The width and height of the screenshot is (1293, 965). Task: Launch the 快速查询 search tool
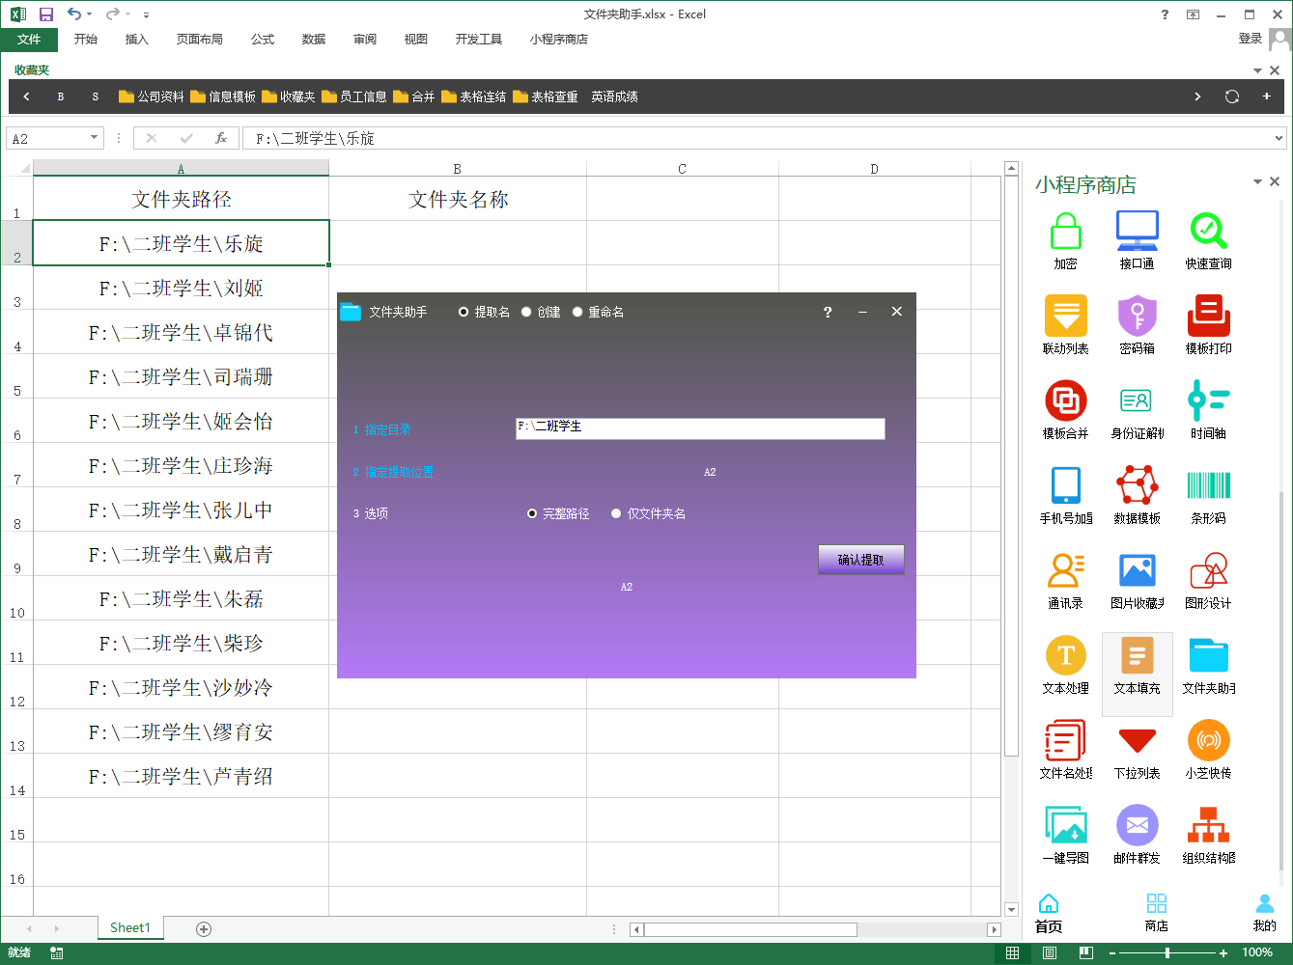point(1208,240)
